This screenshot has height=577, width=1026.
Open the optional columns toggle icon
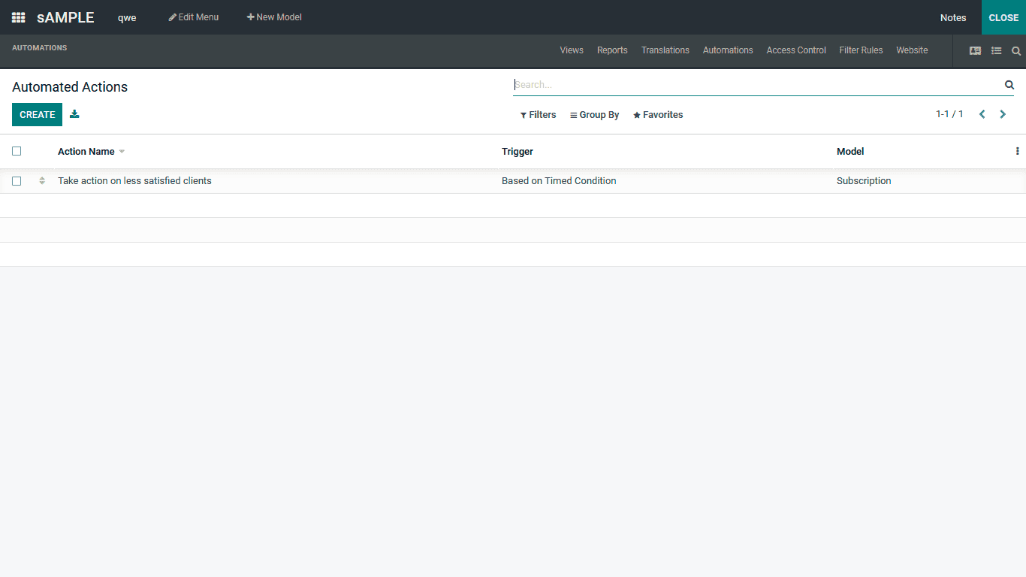pos(1017,151)
